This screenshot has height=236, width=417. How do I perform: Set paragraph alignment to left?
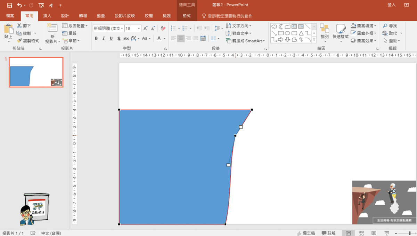[x=173, y=38]
